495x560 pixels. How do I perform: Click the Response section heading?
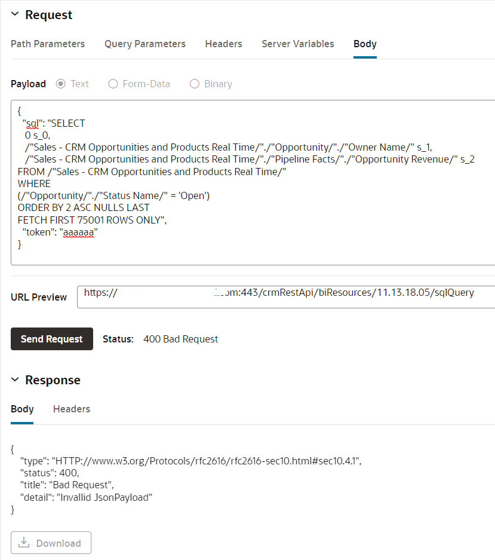click(53, 380)
